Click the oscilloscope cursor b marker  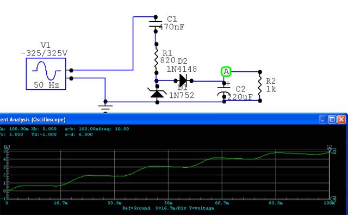point(7,148)
